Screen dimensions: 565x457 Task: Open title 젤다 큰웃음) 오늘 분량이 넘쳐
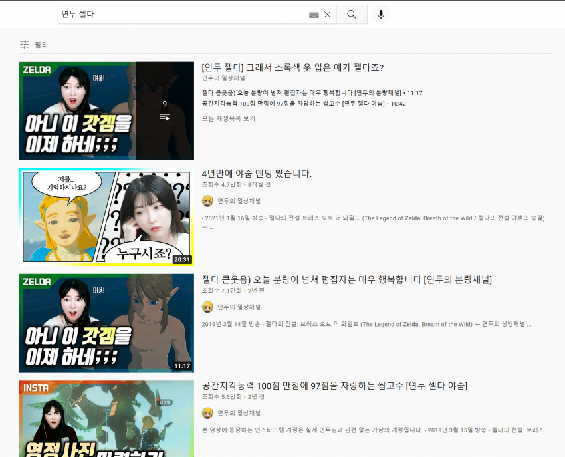346,279
